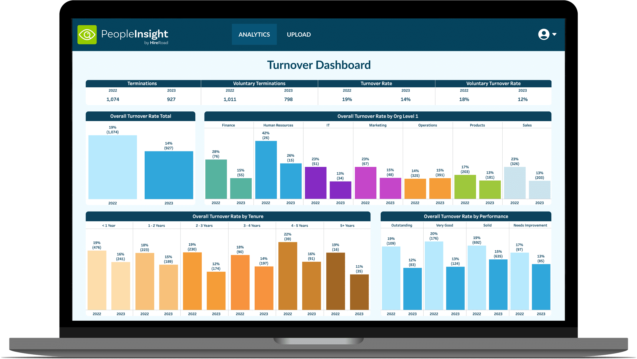Screen dimensions: 637x359
Task: Select the Turnover Dashboard title
Action: 319,65
